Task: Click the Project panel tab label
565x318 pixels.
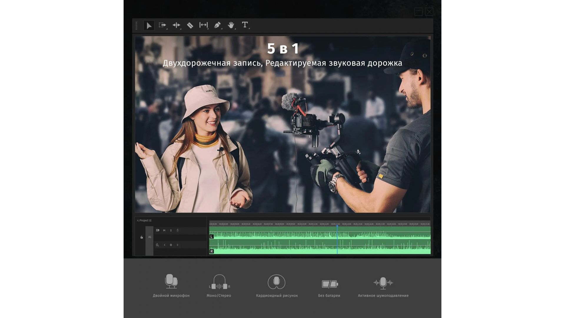Action: pyautogui.click(x=144, y=221)
